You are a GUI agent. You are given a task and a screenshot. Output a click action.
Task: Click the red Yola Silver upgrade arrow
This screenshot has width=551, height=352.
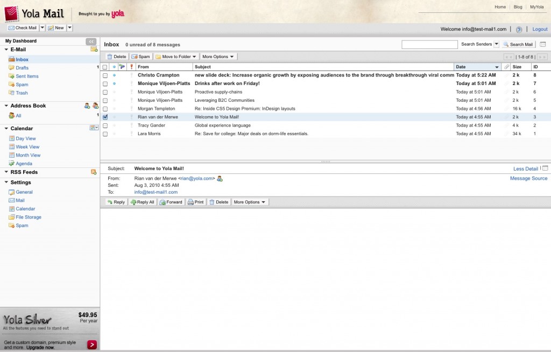92,344
